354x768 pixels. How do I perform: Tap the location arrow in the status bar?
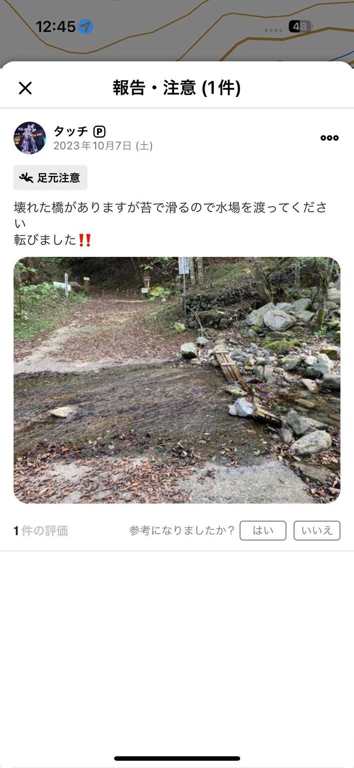point(86,27)
